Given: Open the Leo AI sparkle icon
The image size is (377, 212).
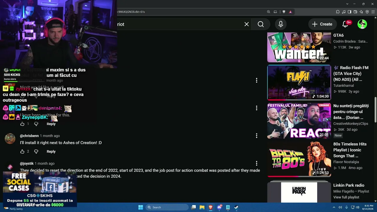Looking at the screenshot, I should 361,12.
